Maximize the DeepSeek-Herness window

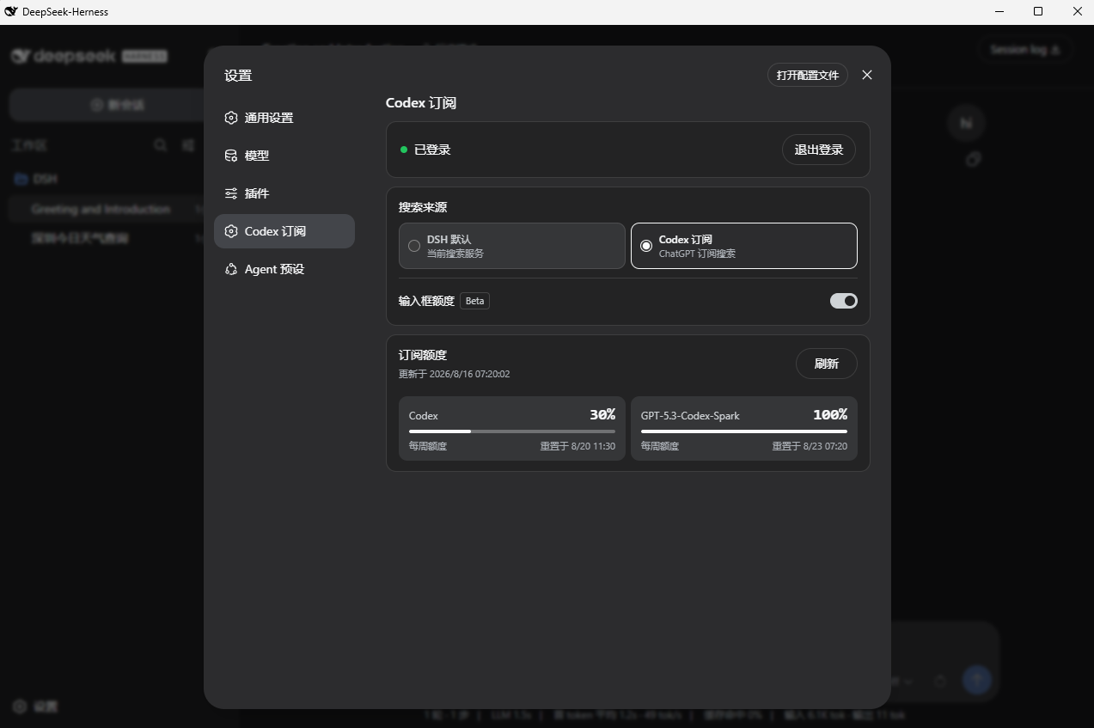[x=1038, y=12]
